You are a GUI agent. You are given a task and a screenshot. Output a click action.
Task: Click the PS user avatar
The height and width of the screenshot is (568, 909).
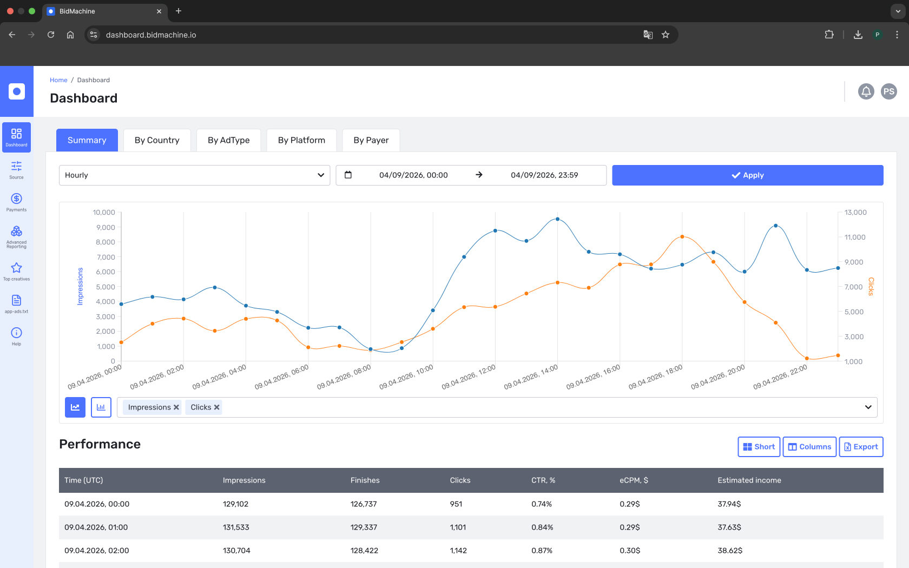click(888, 91)
